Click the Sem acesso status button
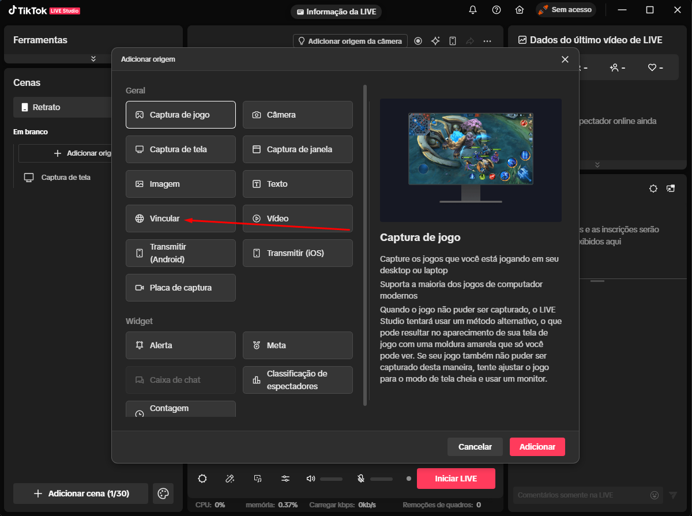 click(566, 10)
